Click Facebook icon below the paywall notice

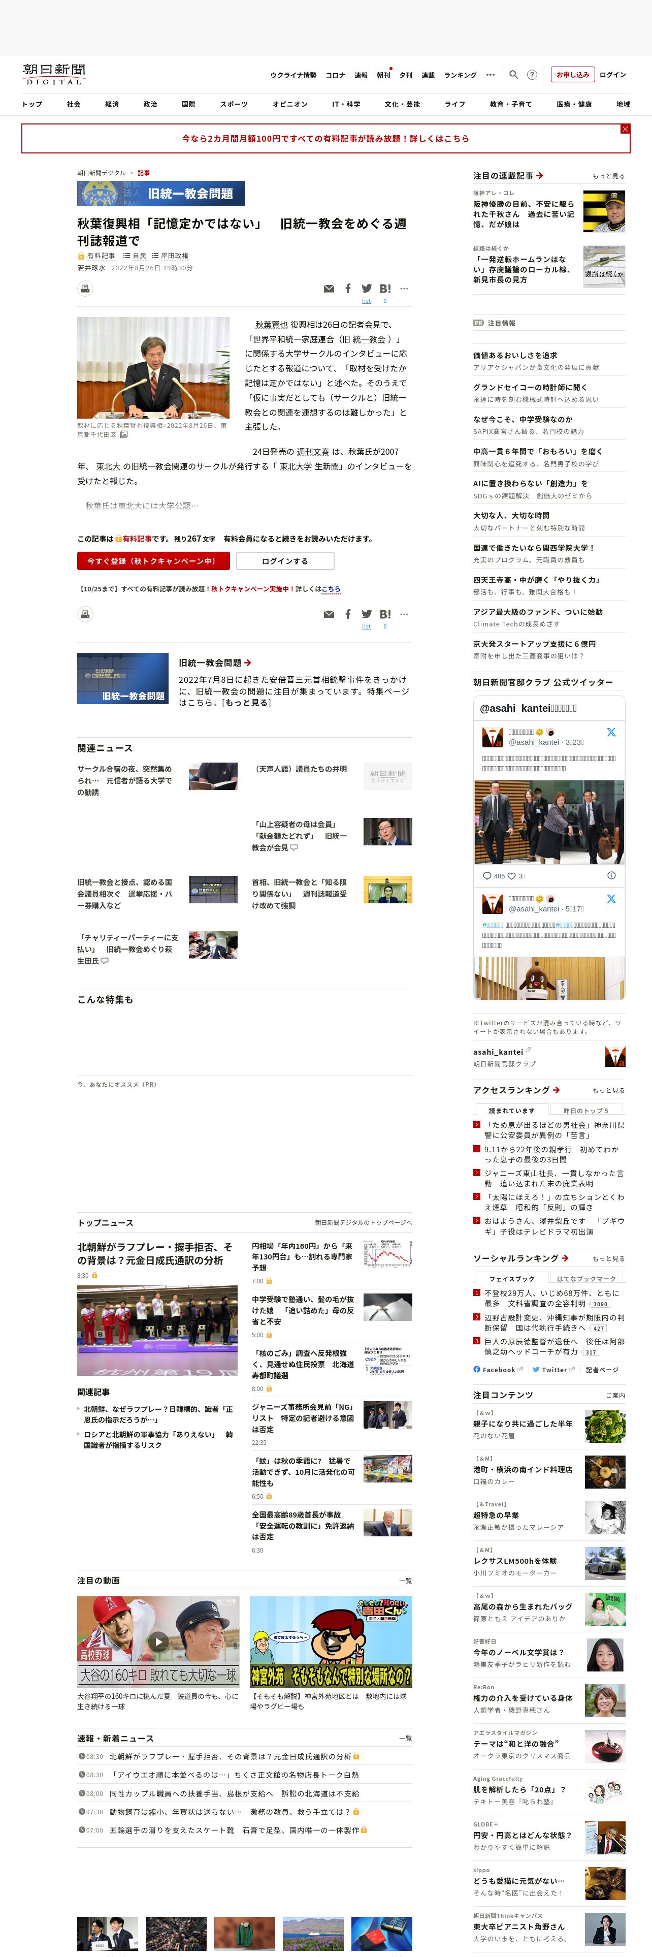coord(348,614)
